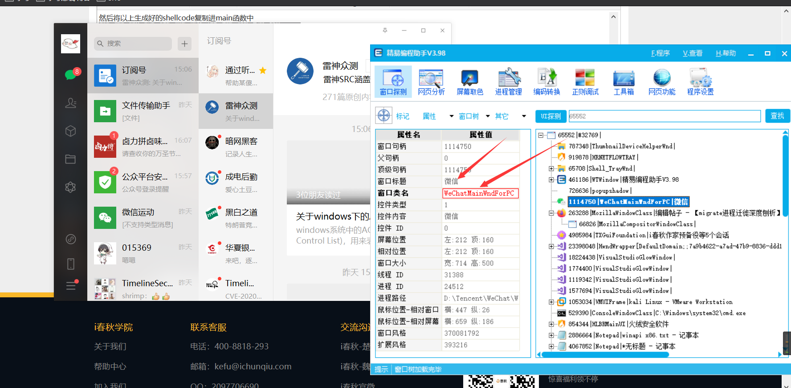Click the 标记 toolbar item
The image size is (791, 388).
(403, 116)
